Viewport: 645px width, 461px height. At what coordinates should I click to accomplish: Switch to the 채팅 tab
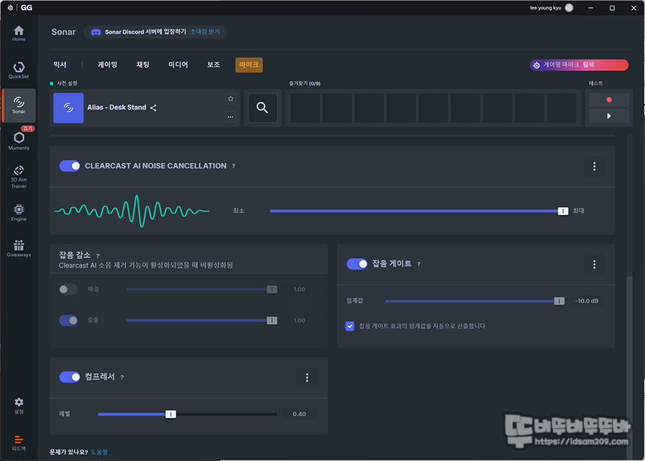pos(143,65)
